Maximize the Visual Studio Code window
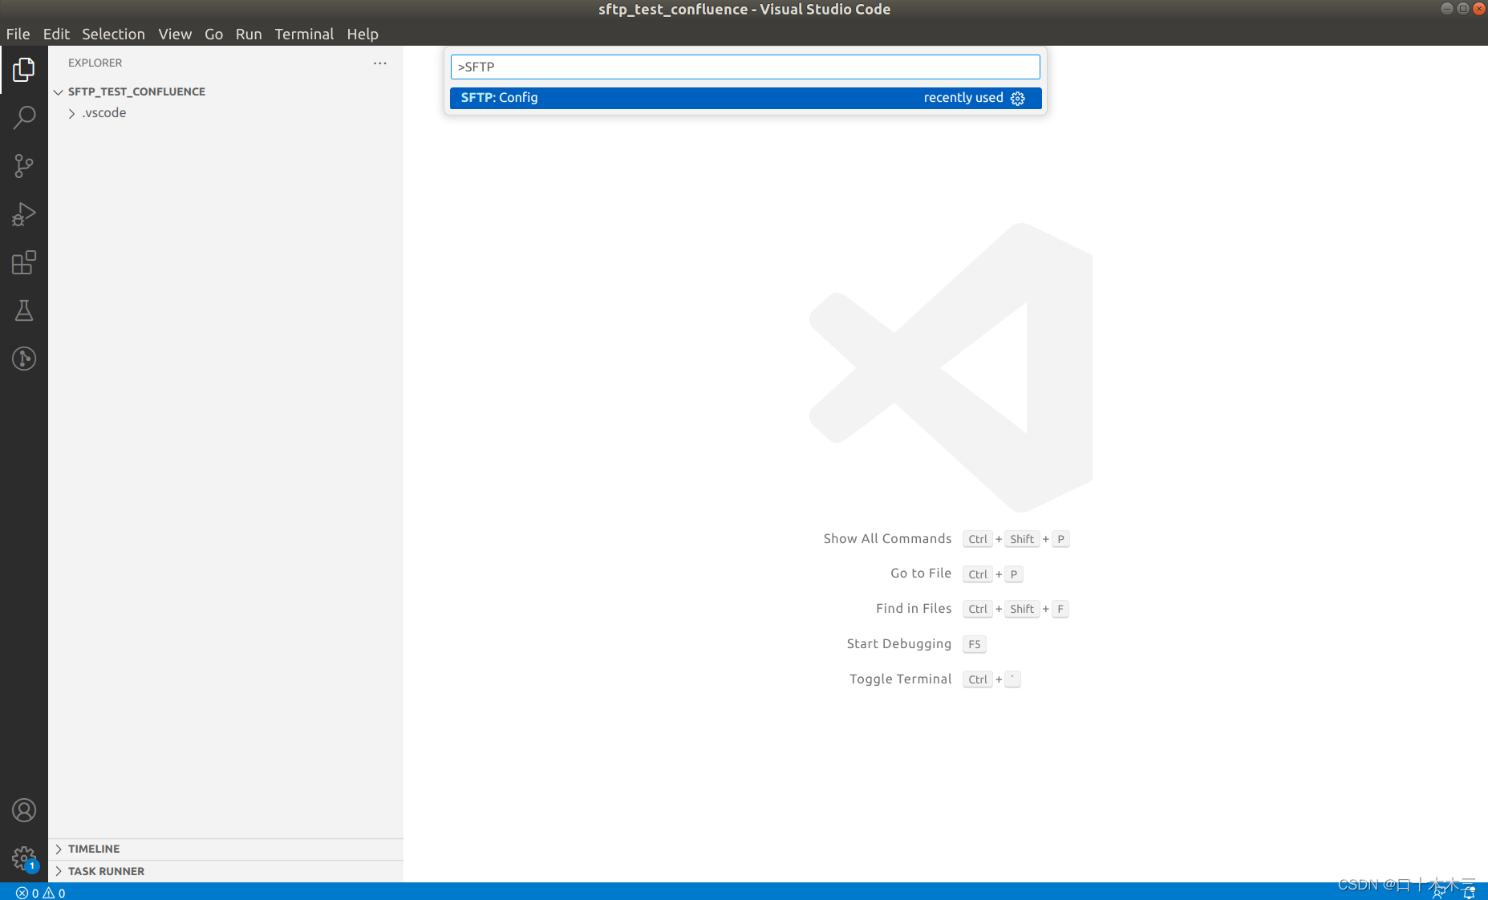 click(x=1463, y=9)
